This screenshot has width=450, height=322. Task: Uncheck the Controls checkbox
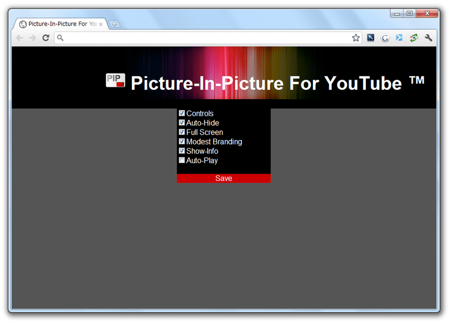click(182, 113)
